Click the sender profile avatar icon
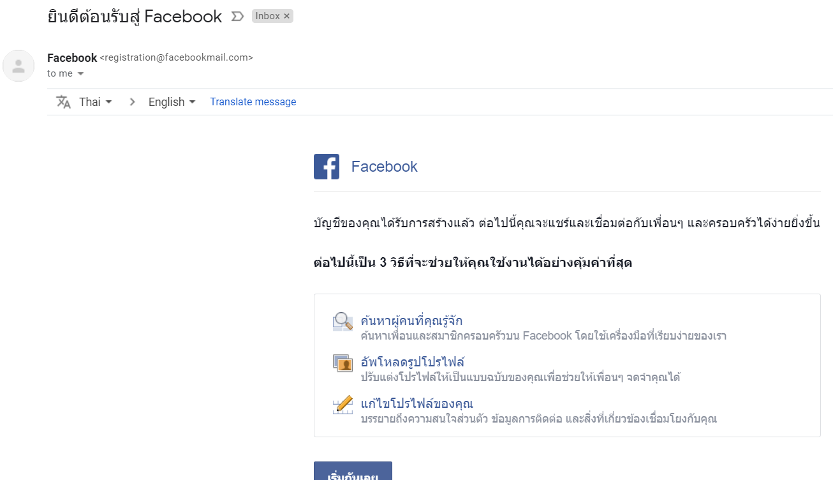Viewport: 833px width, 480px height. coord(18,66)
